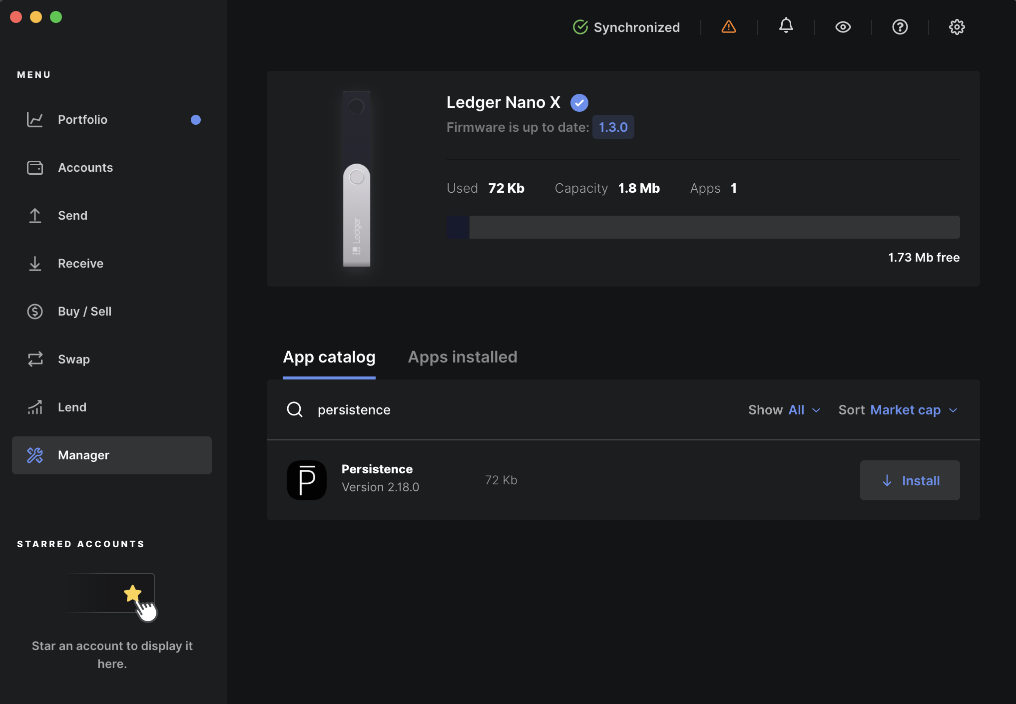Click the Version 2.18.0 text
The width and height of the screenshot is (1016, 704).
click(381, 487)
